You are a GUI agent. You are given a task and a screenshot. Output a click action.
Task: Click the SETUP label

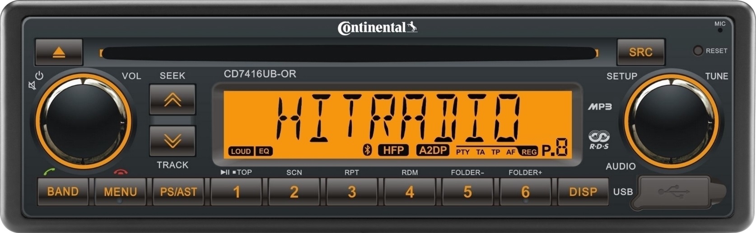tap(621, 76)
